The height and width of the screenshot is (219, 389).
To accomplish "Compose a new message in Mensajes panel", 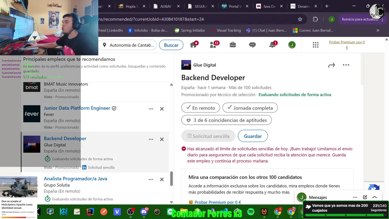I will coord(365,197).
